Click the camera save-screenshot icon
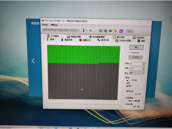The height and width of the screenshot is (129, 172). click(x=110, y=31)
